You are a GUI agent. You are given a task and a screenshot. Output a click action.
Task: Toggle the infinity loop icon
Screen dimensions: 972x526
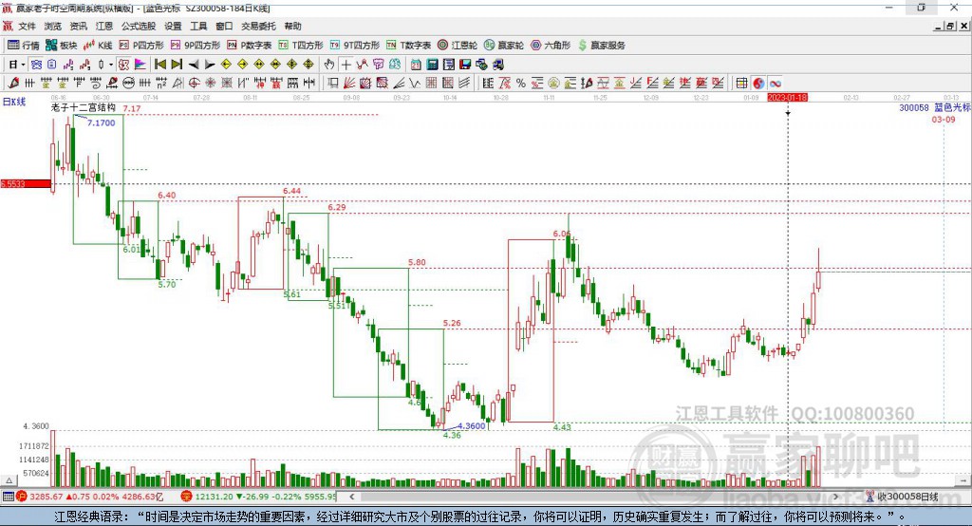tap(775, 84)
